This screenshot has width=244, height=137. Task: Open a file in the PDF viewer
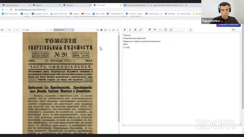(x=98, y=30)
